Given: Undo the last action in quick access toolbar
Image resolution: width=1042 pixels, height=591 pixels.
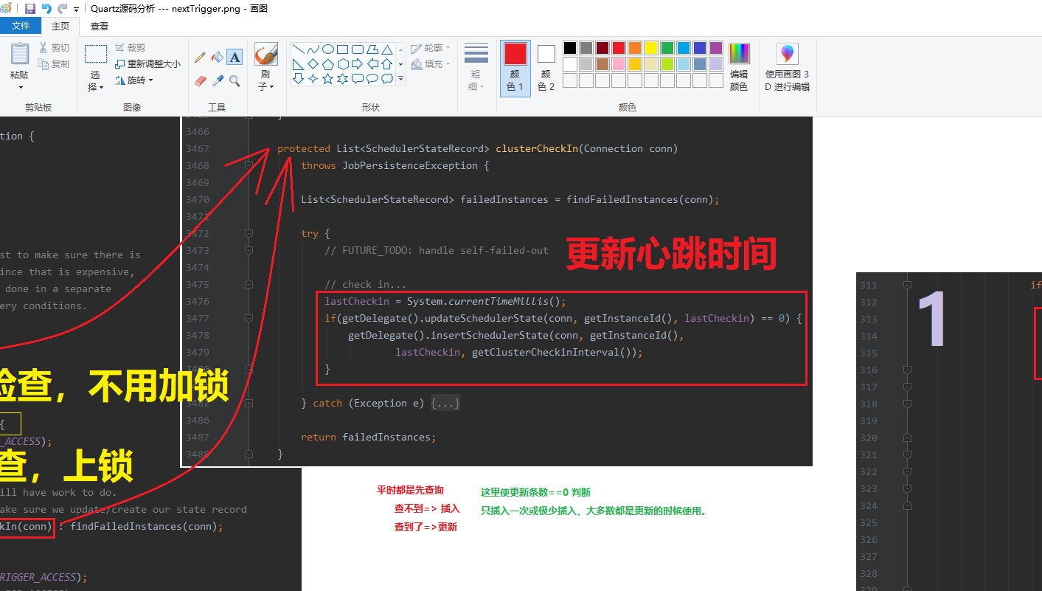Looking at the screenshot, I should pyautogui.click(x=46, y=9).
